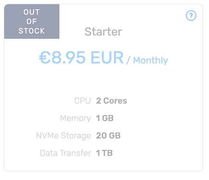This screenshot has height=180, width=209.
Task: Click the CPU spec label
Action: [83, 101]
